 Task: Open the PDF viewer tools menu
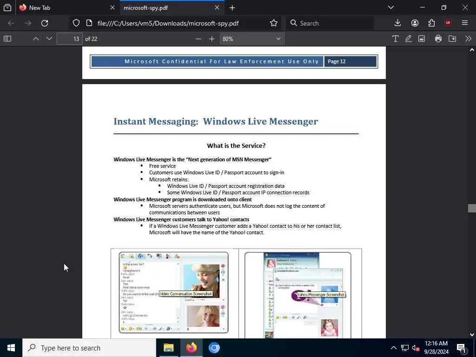click(x=468, y=39)
